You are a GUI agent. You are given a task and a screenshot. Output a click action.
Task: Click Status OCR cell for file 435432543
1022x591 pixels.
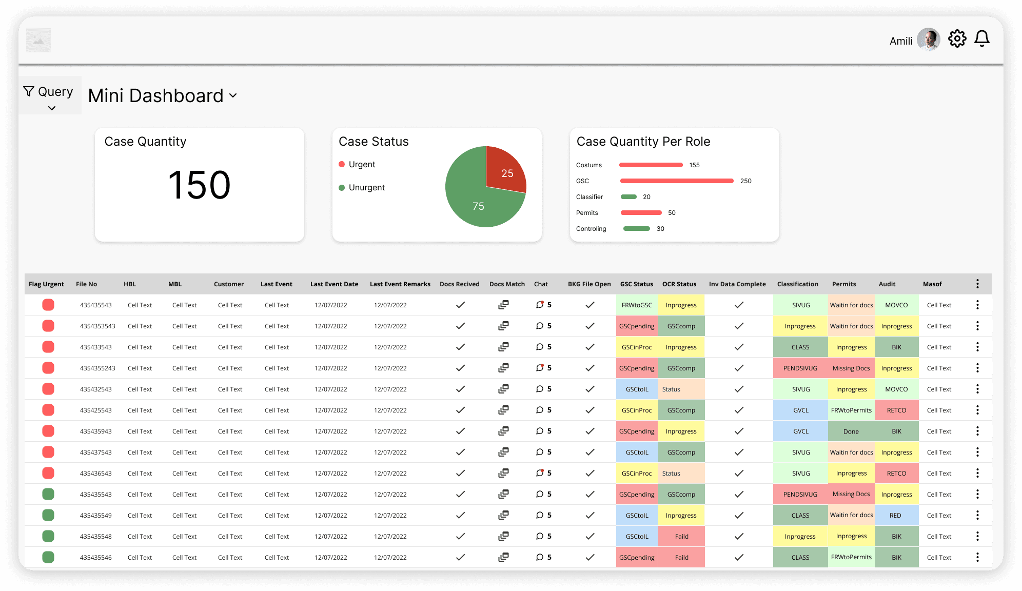tap(681, 389)
